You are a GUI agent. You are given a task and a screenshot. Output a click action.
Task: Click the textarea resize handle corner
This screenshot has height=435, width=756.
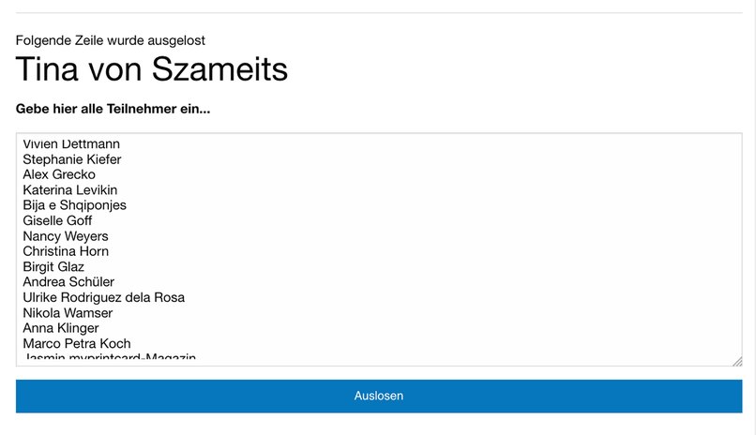737,361
